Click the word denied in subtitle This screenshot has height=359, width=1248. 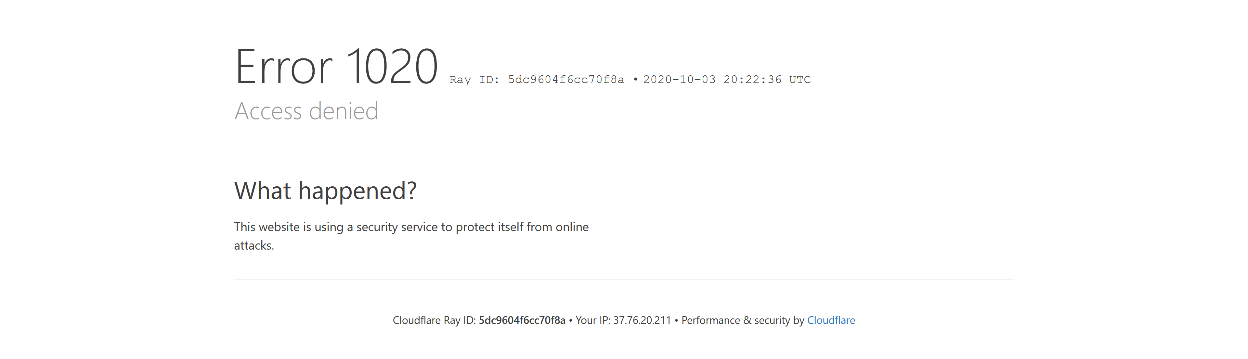coord(344,111)
